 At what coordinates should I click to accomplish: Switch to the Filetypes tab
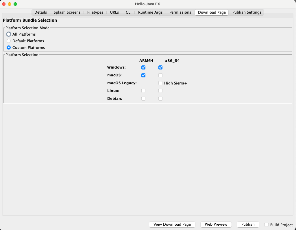(95, 12)
